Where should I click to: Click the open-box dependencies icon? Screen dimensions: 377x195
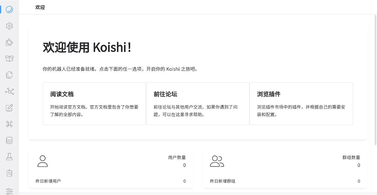9,59
